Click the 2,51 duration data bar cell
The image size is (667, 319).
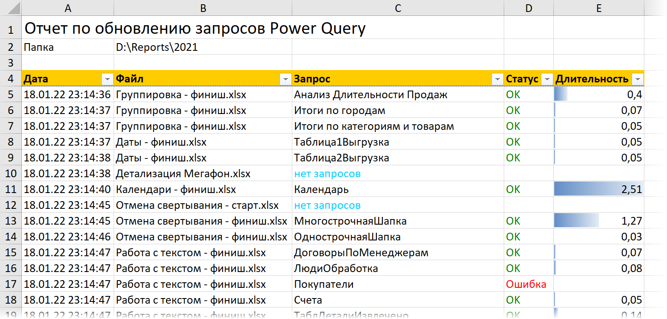(599, 189)
